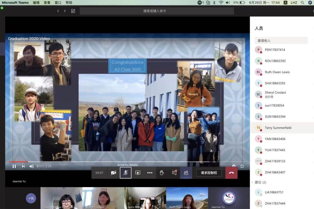Viewport: 314px width, 209px height.
Task: Exit fullscreen on the video player
Action: click(242, 166)
